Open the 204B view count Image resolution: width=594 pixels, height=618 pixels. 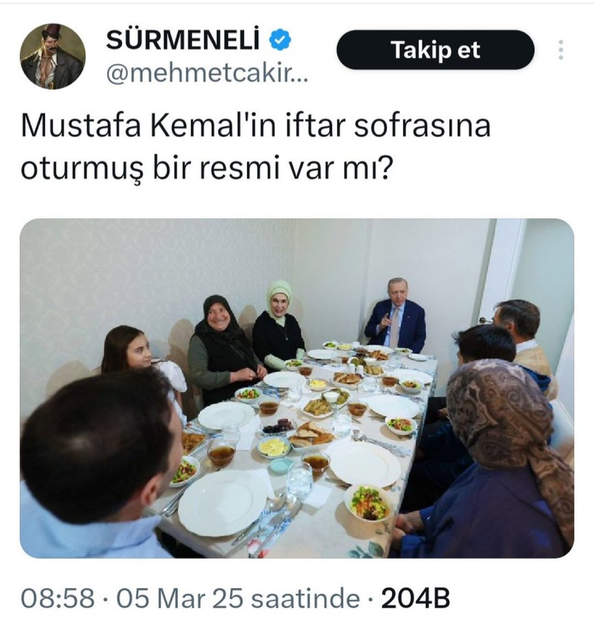[x=415, y=598]
